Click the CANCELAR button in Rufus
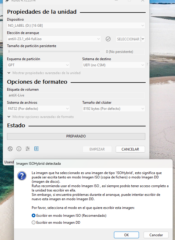The width and height of the screenshot is (175, 240). point(130,149)
